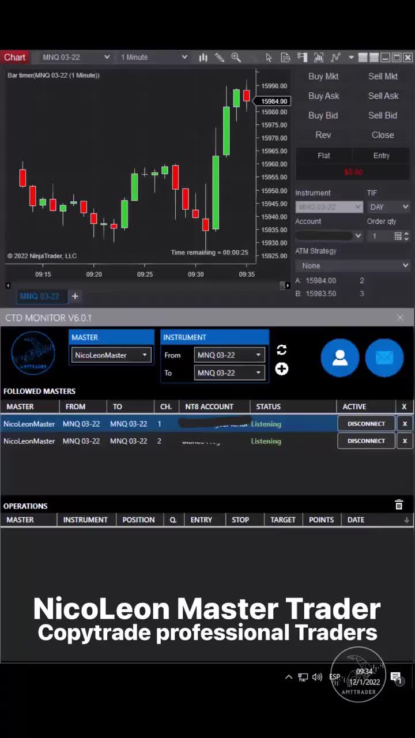
Task: Click the $0.00 PnL display
Action: click(x=353, y=172)
